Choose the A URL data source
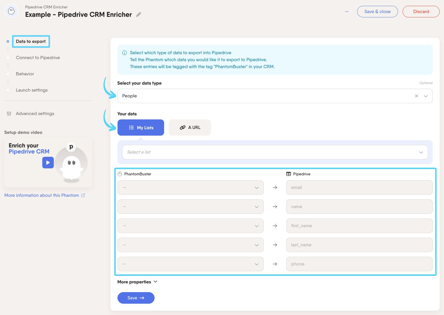444x315 pixels. [x=190, y=128]
